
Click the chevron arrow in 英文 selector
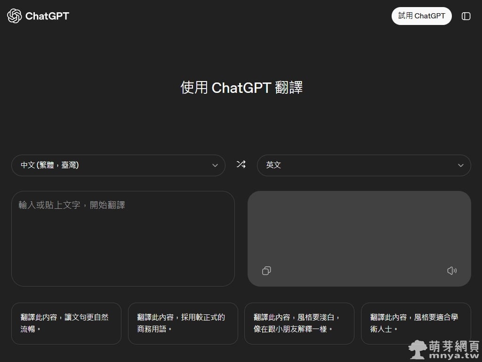pyautogui.click(x=461, y=165)
